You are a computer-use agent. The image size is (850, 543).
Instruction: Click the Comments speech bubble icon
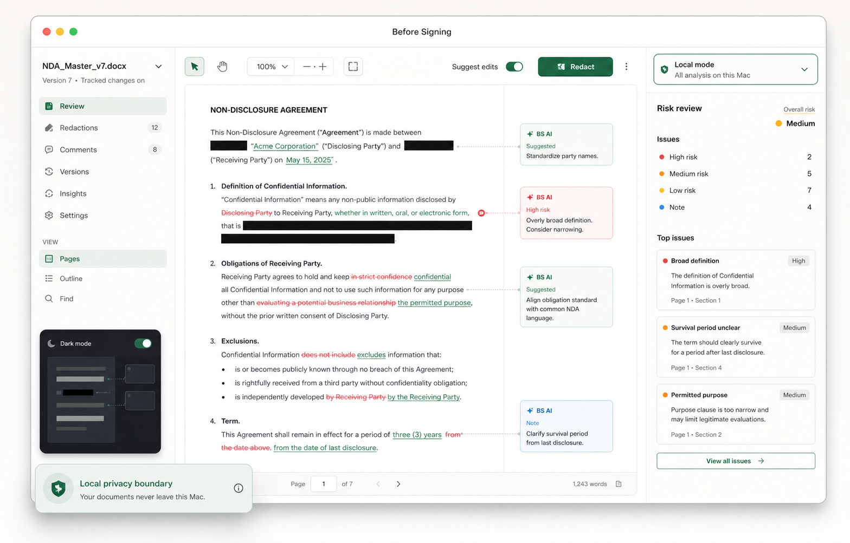coord(49,149)
